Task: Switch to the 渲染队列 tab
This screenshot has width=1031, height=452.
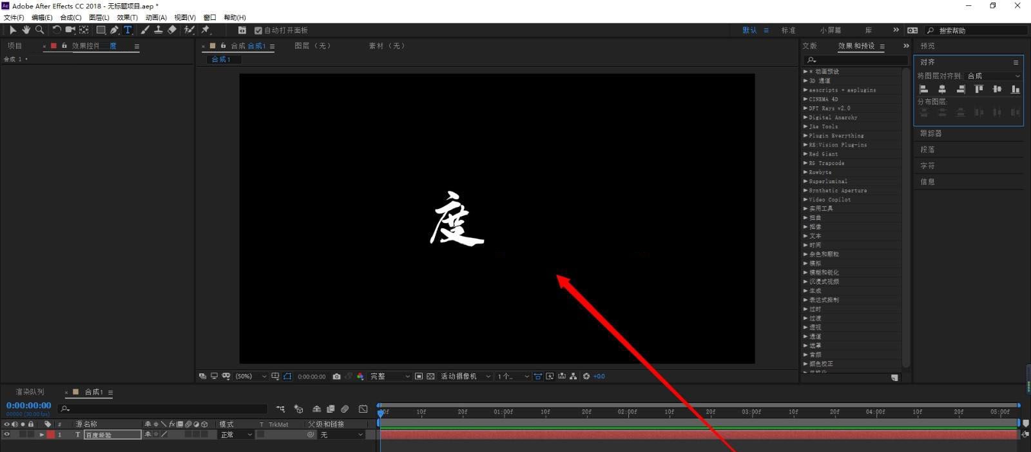Action: (x=30, y=392)
